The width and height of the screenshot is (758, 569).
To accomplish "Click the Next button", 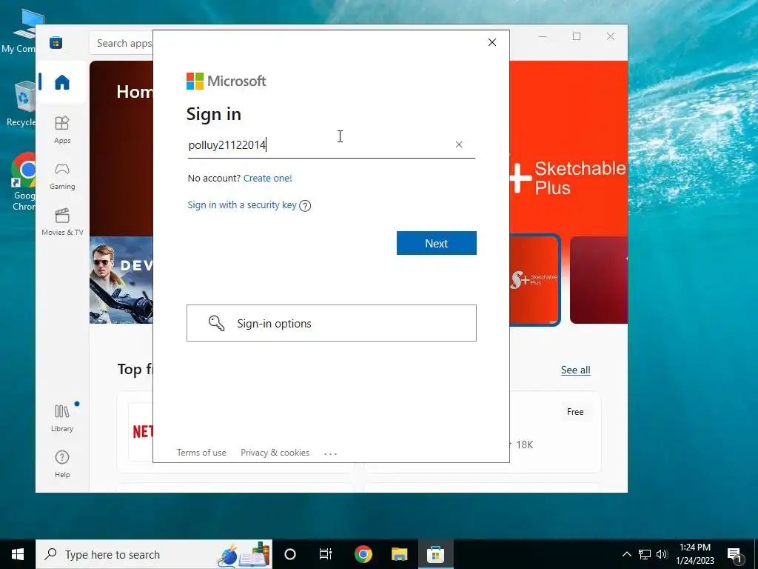I will [x=437, y=243].
